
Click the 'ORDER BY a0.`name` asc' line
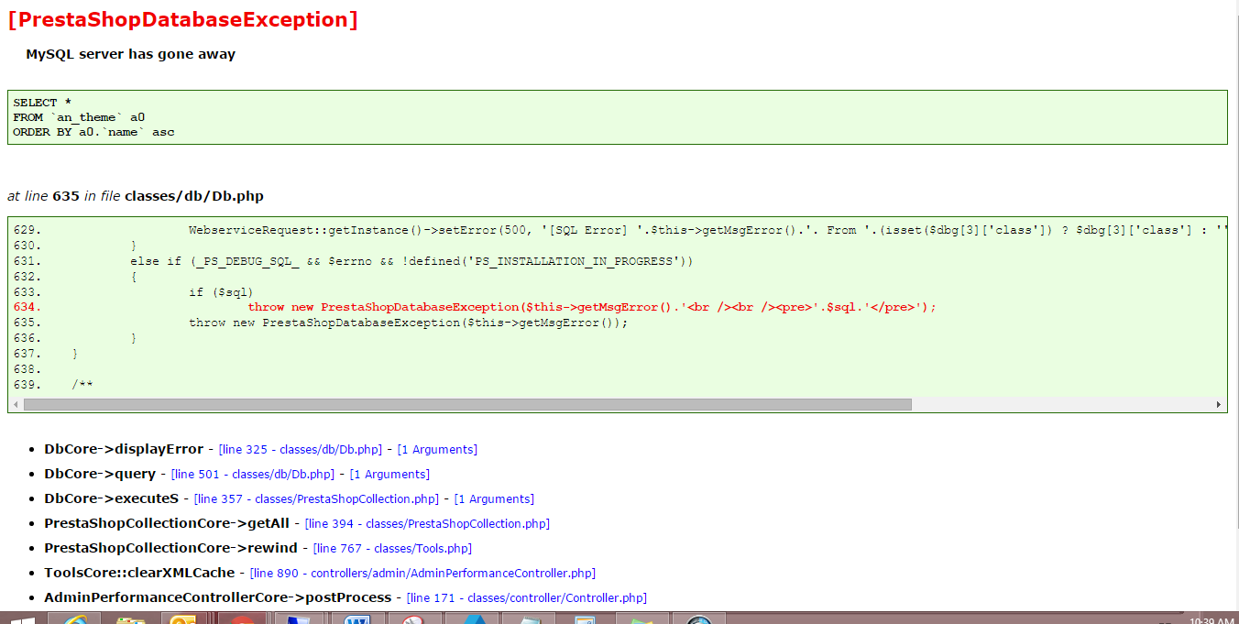click(93, 132)
